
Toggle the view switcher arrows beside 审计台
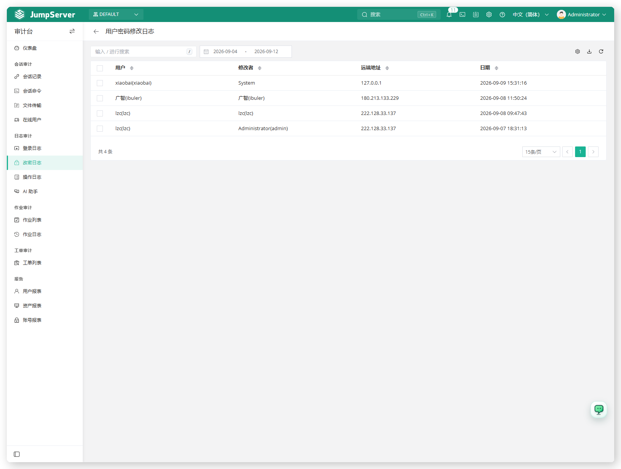[x=72, y=31]
